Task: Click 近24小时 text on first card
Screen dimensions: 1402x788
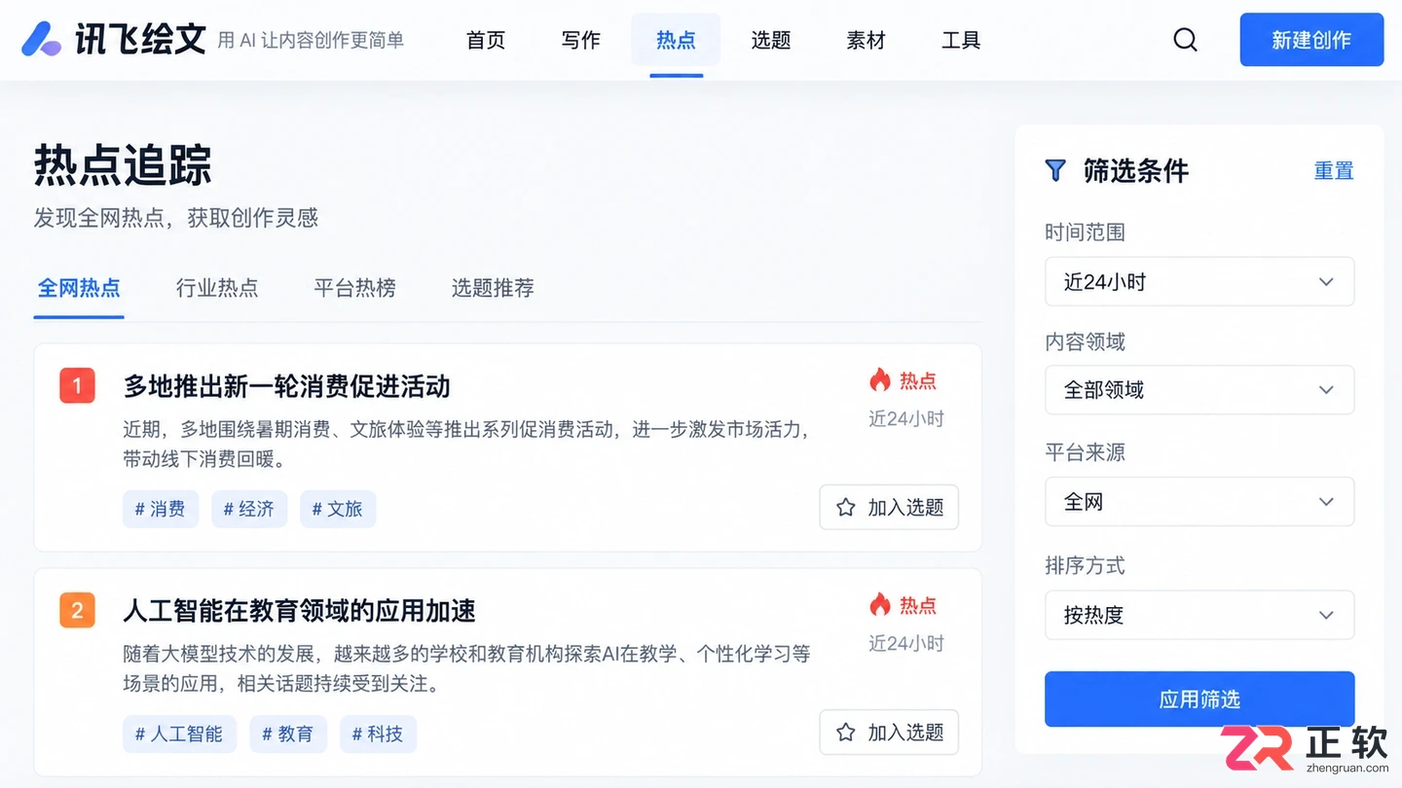Action: (906, 418)
